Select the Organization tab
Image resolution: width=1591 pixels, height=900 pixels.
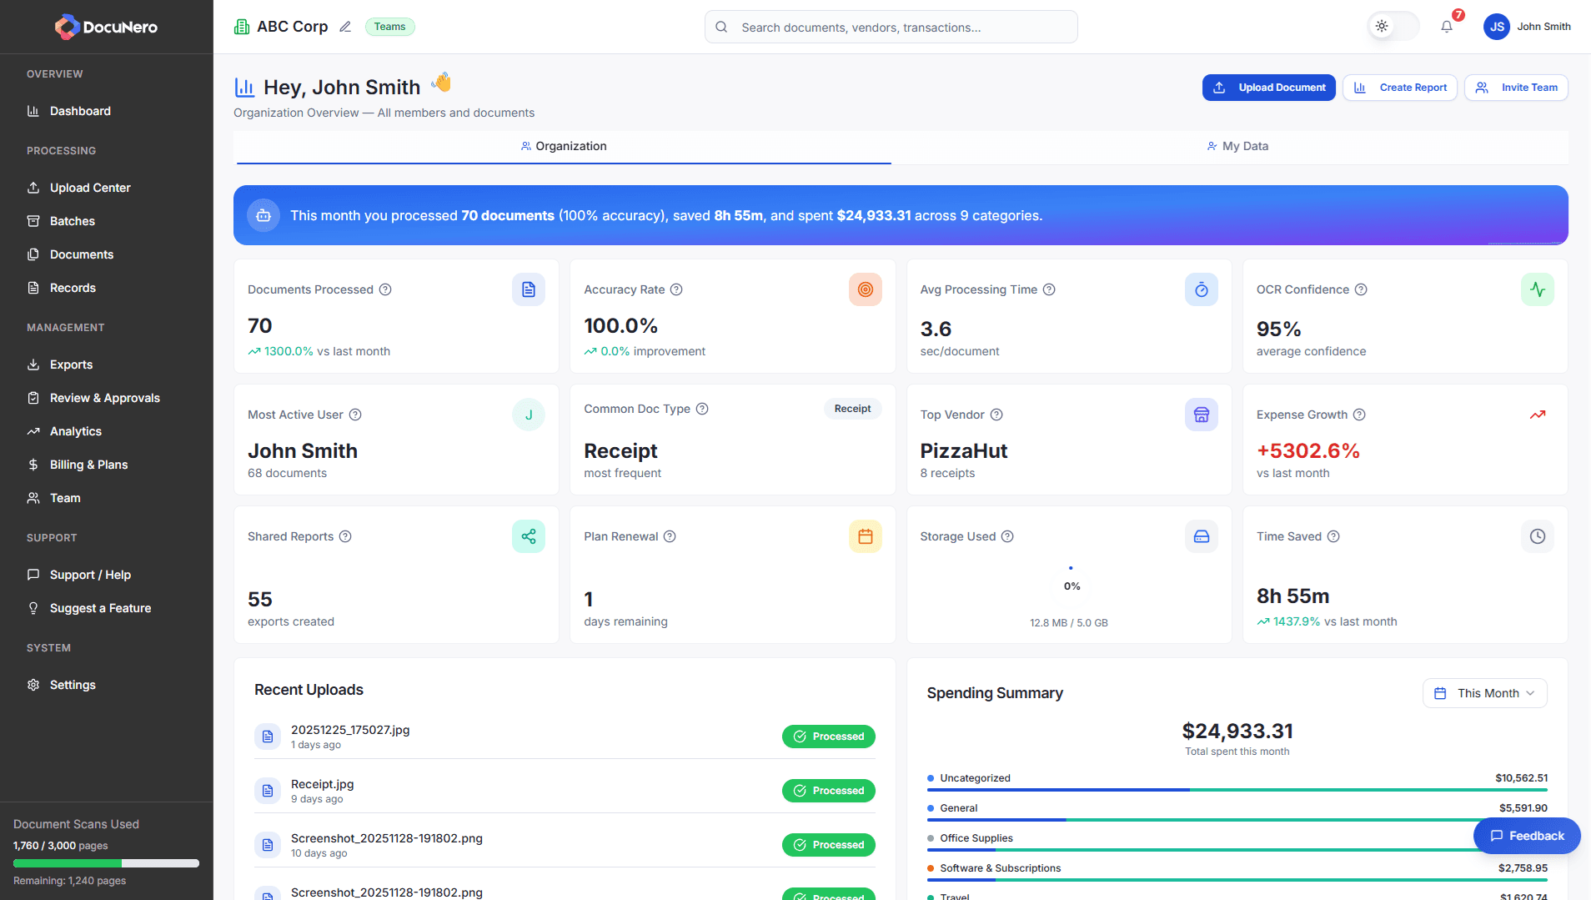564,146
